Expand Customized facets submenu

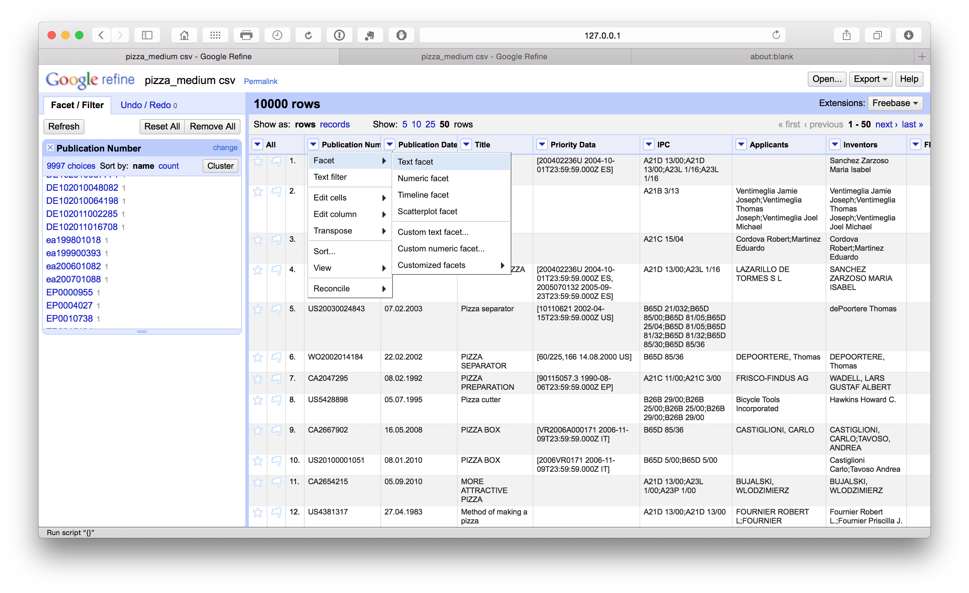[451, 265]
